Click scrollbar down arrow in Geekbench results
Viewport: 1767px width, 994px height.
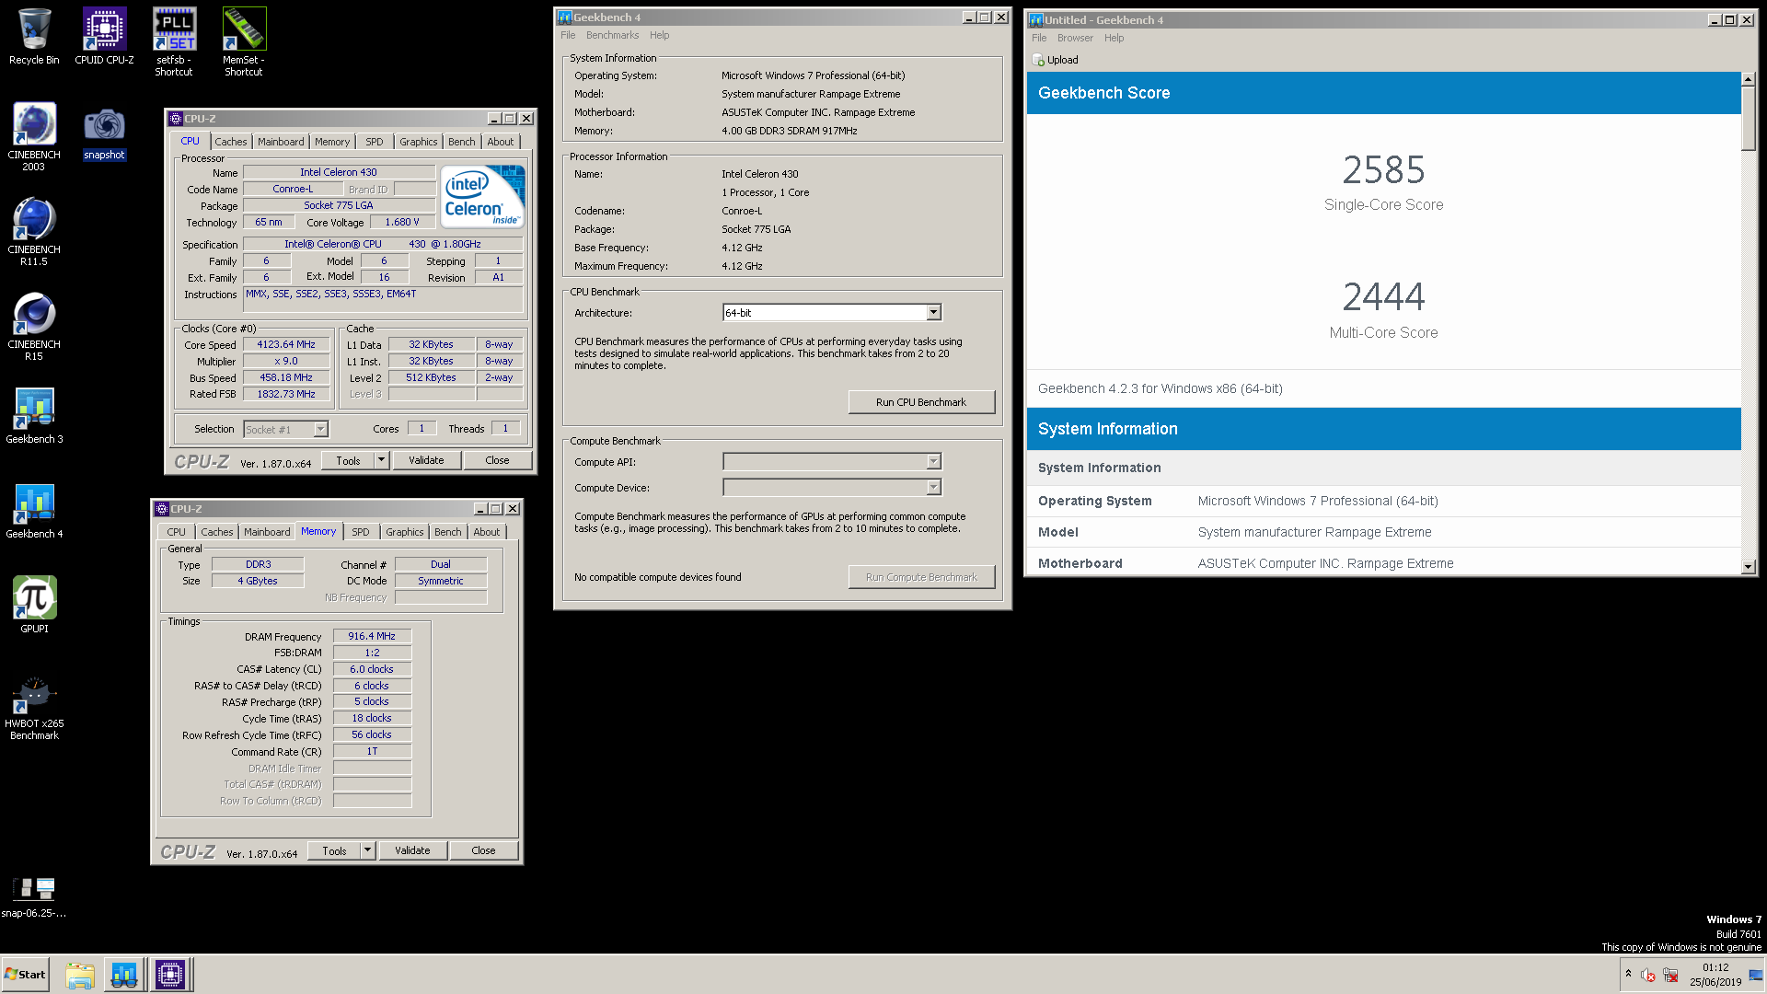tap(1749, 567)
